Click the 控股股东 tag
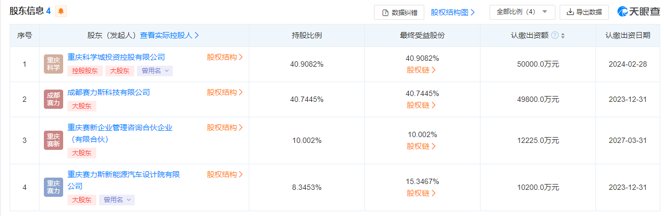Viewport: 664px width, 216px height. pyautogui.click(x=85, y=70)
